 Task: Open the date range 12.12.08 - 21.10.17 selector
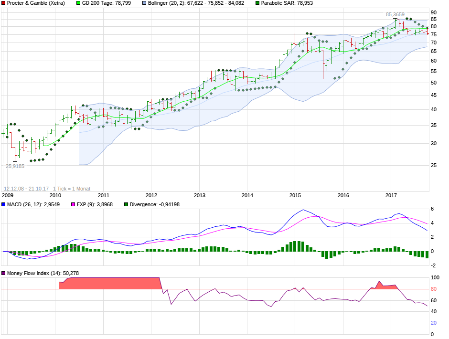(25, 188)
